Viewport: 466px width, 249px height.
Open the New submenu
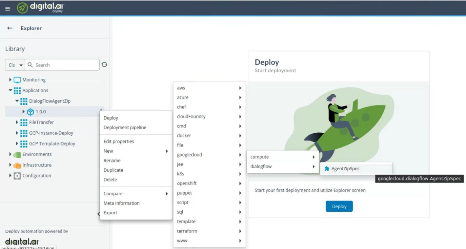point(136,151)
